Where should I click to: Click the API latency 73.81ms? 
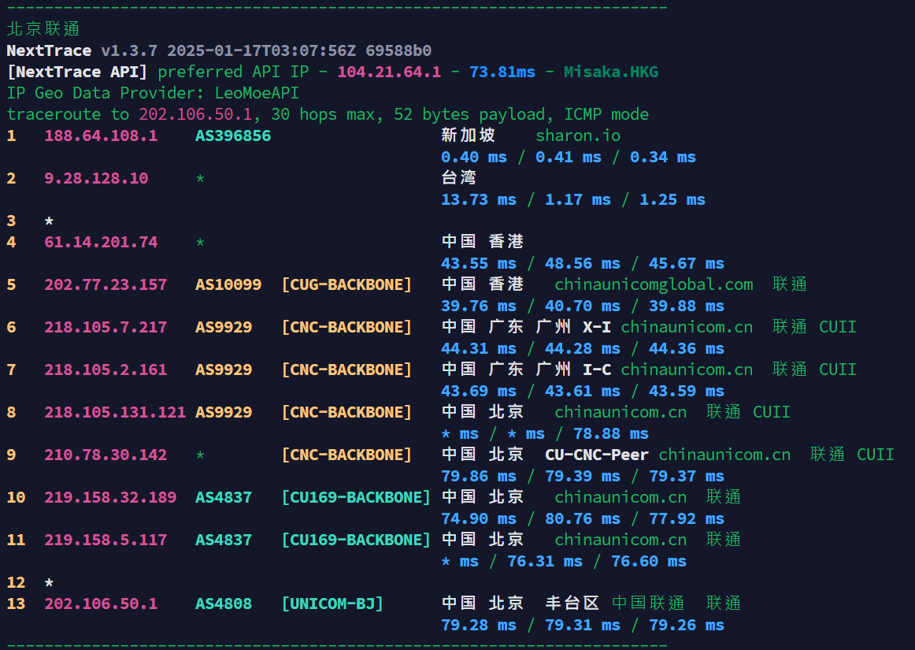click(502, 72)
